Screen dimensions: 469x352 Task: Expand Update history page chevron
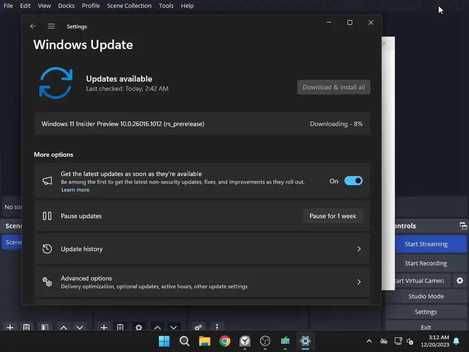(x=359, y=249)
